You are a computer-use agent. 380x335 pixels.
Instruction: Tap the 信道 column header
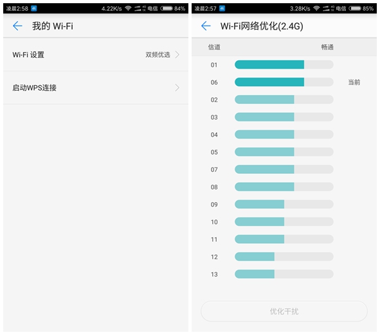(x=214, y=47)
